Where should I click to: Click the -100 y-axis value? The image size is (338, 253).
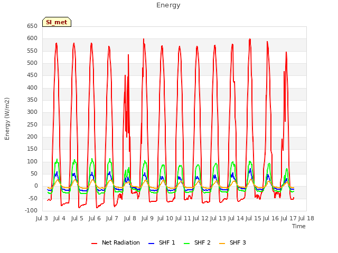coord(31,211)
